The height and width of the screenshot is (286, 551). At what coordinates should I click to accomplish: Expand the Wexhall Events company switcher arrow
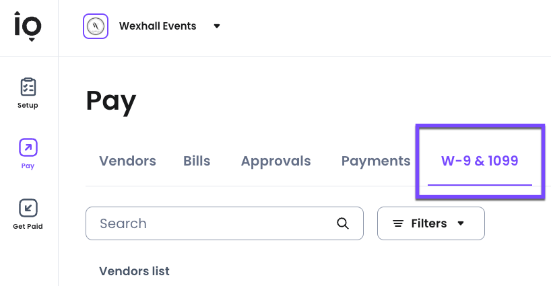(x=217, y=27)
